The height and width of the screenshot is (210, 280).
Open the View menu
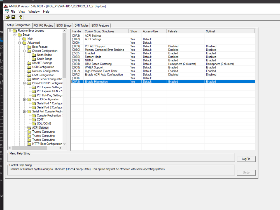pyautogui.click(x=22, y=11)
